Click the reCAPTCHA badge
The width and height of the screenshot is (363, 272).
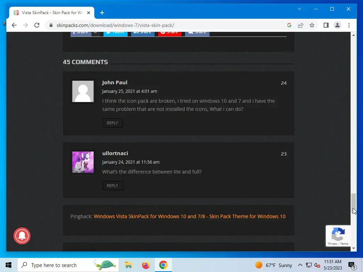click(x=338, y=236)
